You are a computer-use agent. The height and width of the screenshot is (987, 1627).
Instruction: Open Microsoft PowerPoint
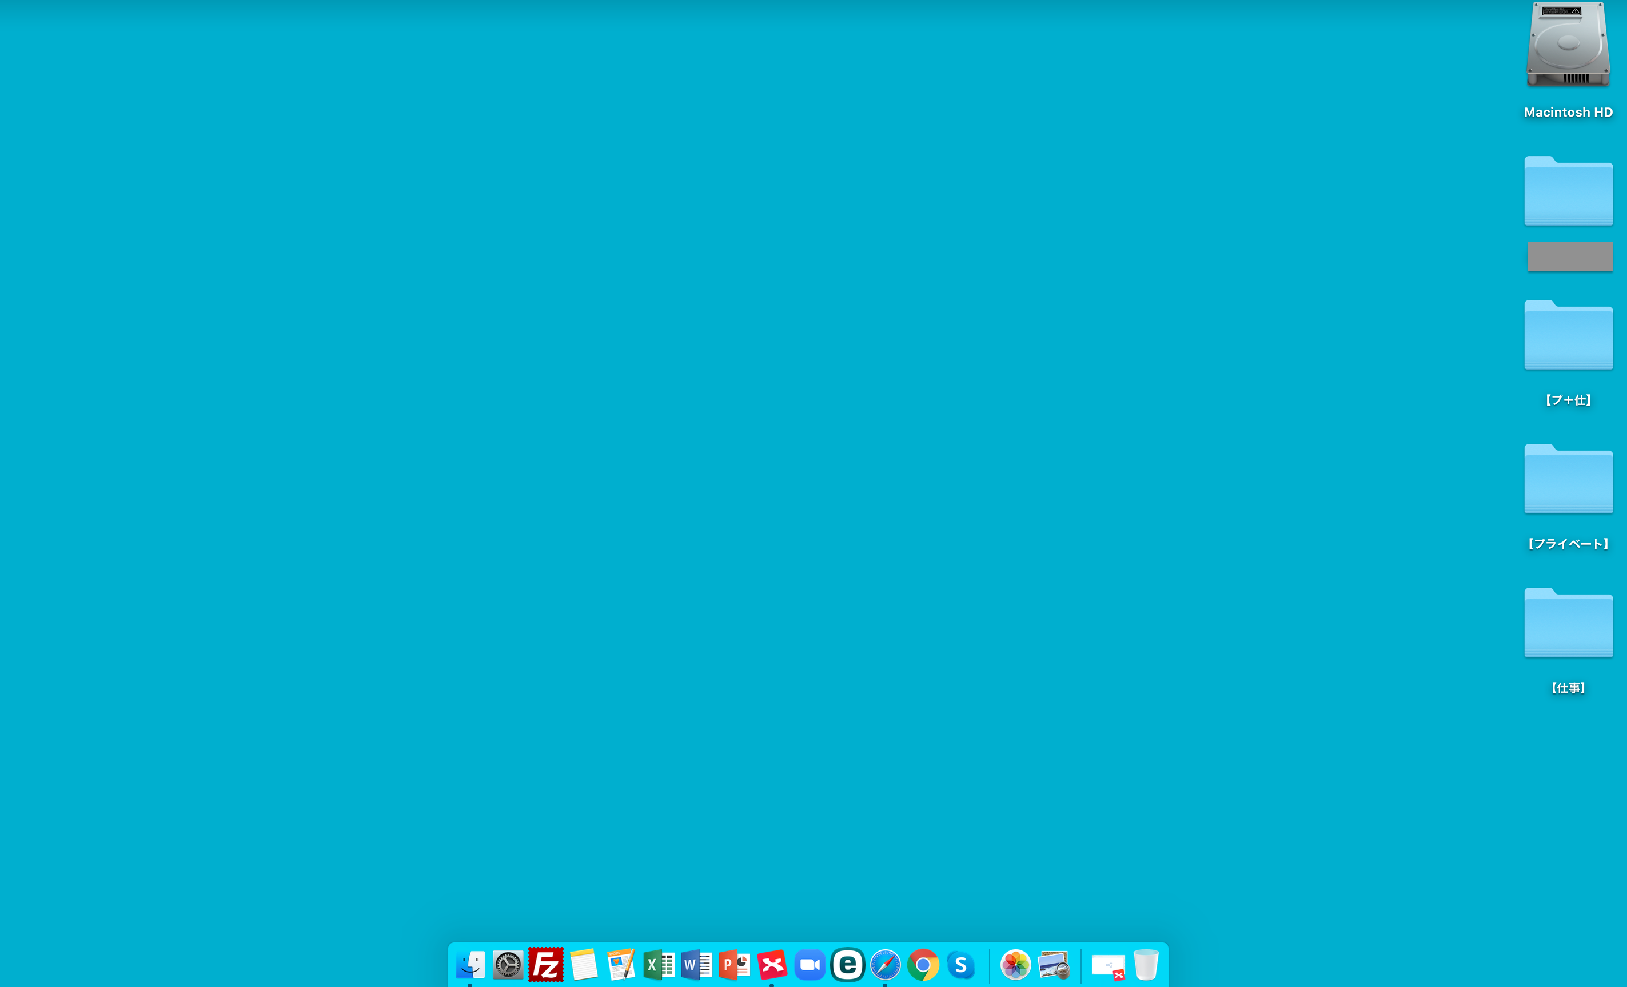(x=734, y=965)
